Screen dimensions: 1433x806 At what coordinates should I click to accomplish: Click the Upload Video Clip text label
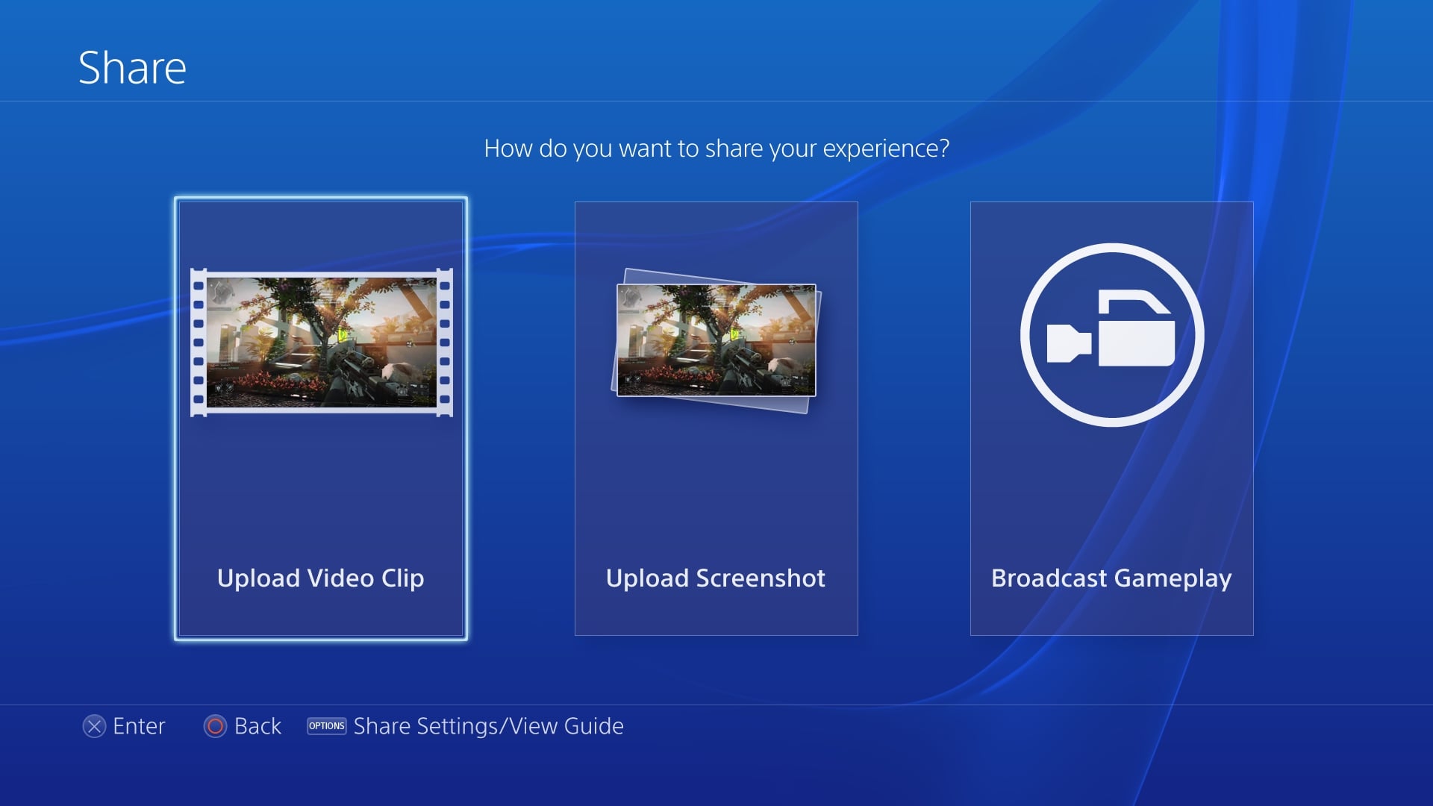pyautogui.click(x=321, y=578)
